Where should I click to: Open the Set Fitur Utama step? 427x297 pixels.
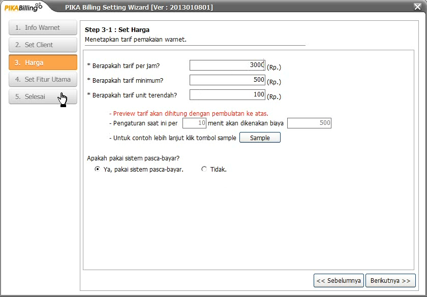pyautogui.click(x=43, y=79)
